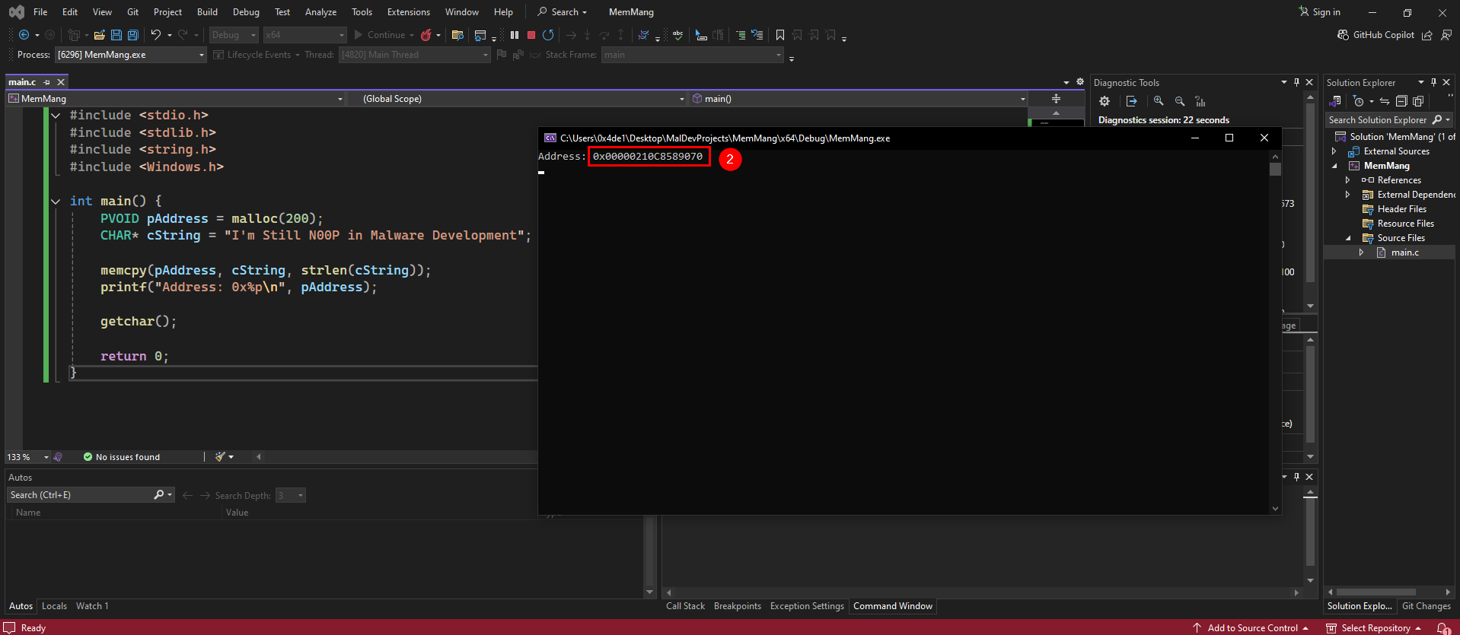Click the Diagnostic Tools output arrow icon
1460x635 pixels.
pyautogui.click(x=1132, y=101)
